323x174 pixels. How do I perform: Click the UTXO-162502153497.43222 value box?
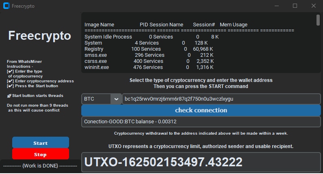[201, 162]
